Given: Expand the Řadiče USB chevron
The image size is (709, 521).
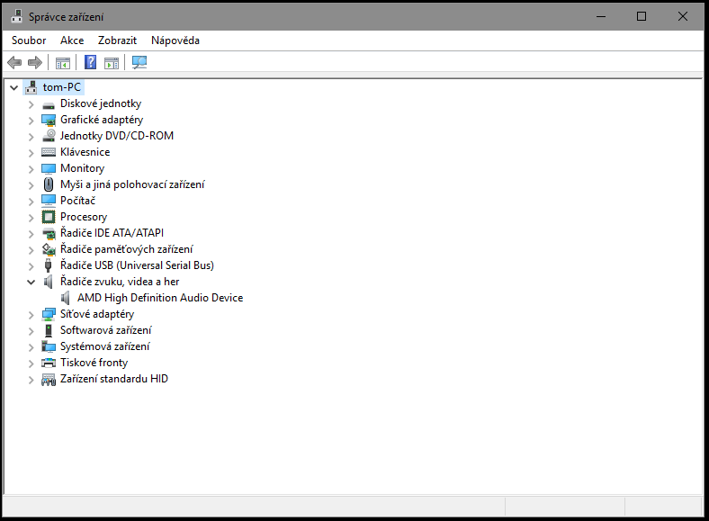Looking at the screenshot, I should [x=31, y=266].
